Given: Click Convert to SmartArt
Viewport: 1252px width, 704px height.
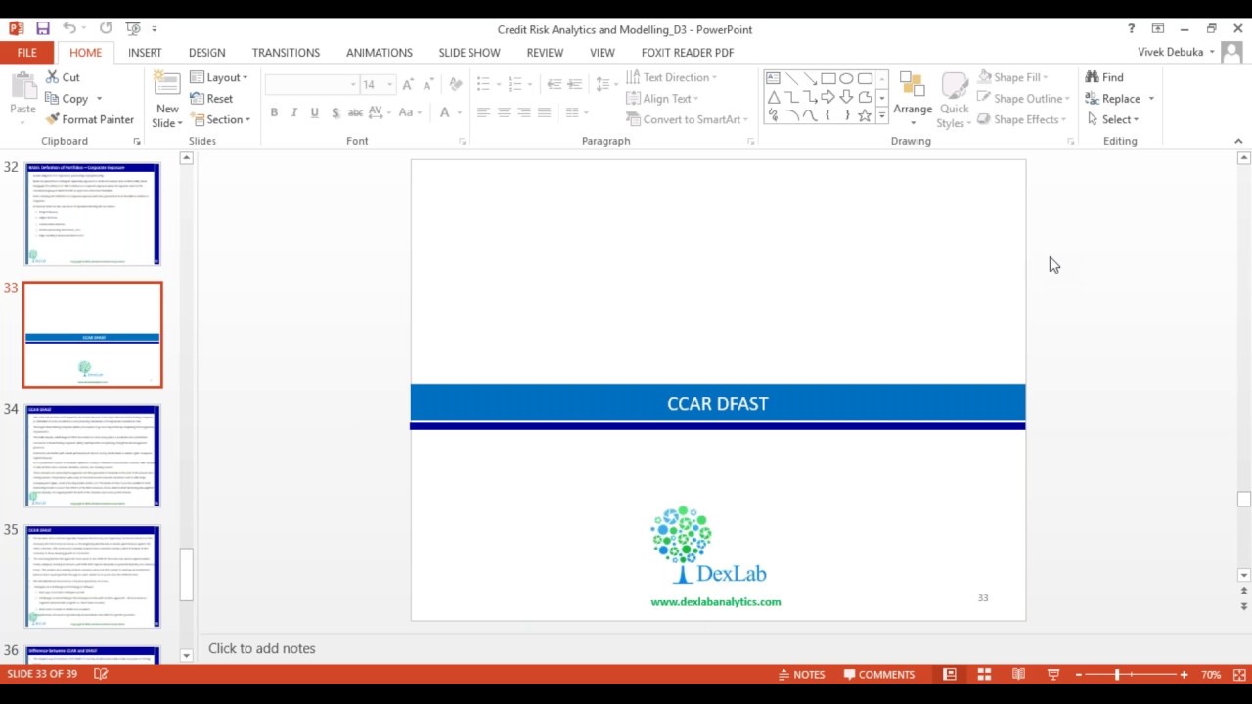Looking at the screenshot, I should 688,119.
